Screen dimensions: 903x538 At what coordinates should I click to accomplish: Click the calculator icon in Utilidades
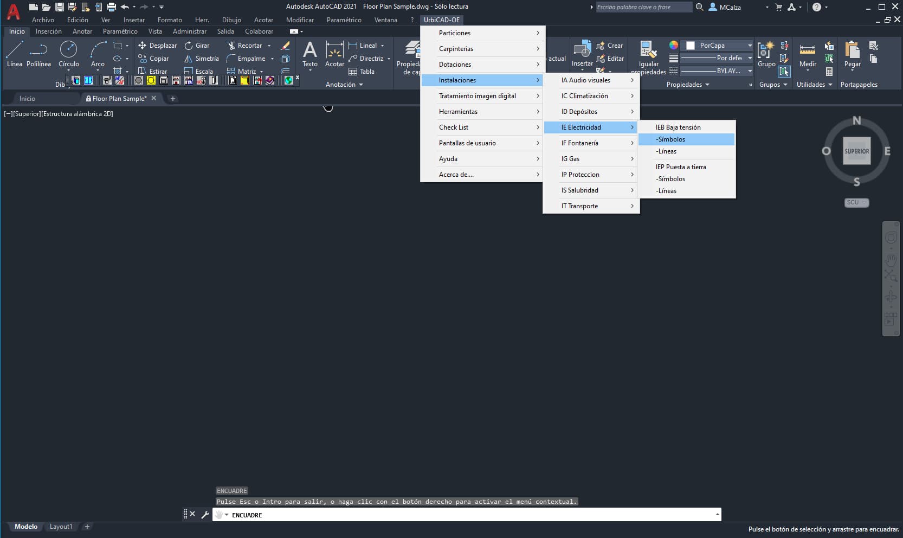click(x=829, y=72)
